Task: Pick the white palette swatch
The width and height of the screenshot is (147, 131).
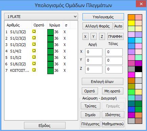Action: (x=139, y=75)
